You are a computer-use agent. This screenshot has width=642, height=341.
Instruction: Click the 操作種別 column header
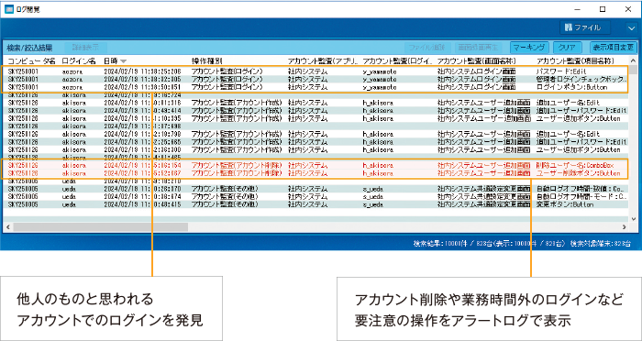[x=207, y=61]
